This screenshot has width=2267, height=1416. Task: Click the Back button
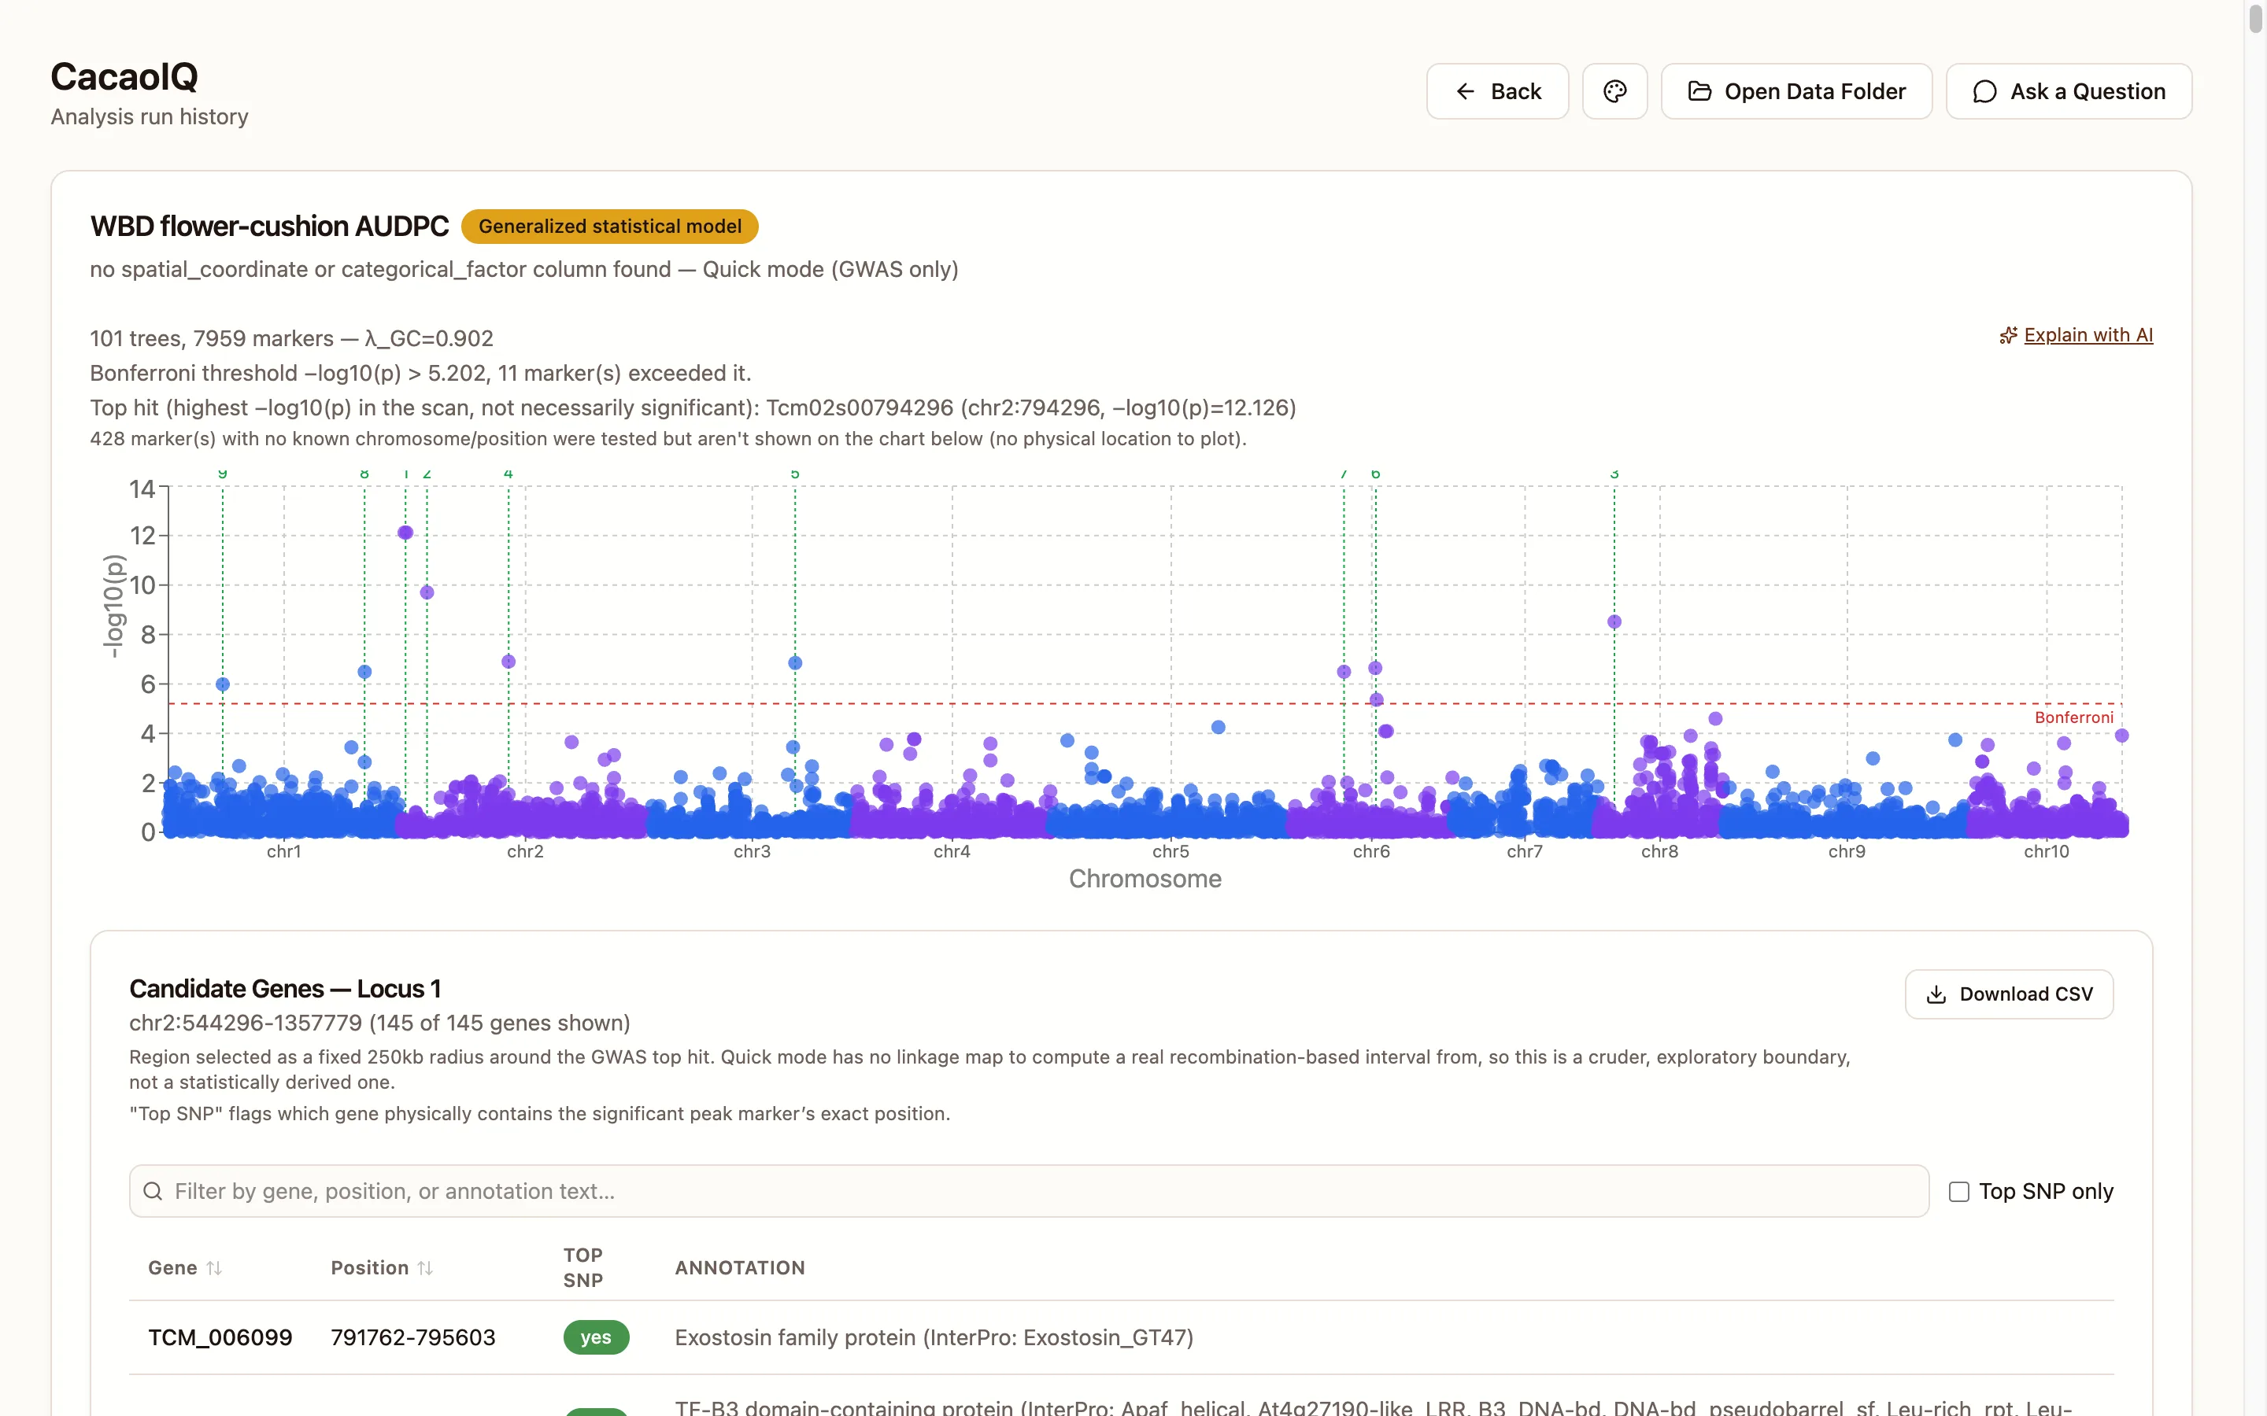click(1497, 90)
